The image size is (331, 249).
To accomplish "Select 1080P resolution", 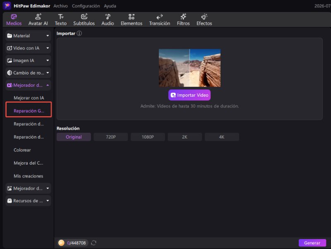I will [x=148, y=137].
